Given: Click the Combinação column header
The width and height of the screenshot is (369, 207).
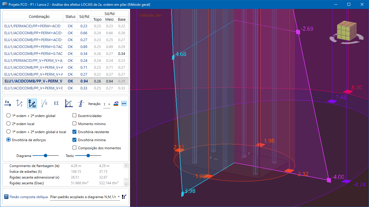Looking at the screenshot, I should coord(39,17).
